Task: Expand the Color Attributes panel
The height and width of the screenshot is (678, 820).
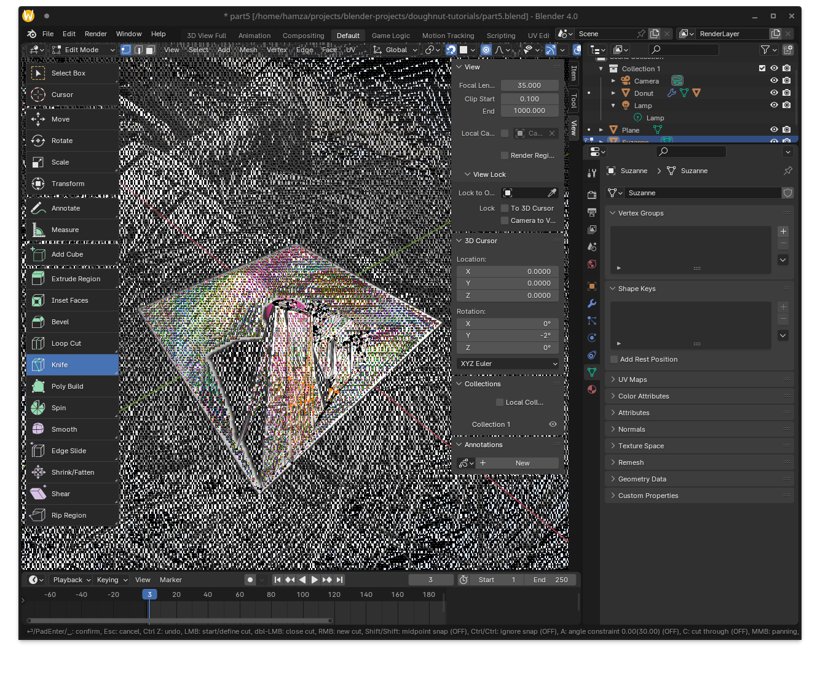Action: 700,396
